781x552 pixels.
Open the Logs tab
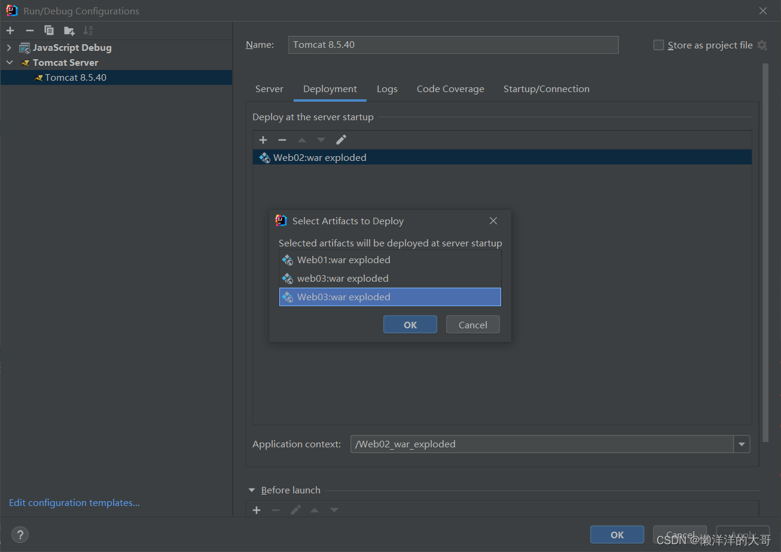tap(387, 89)
